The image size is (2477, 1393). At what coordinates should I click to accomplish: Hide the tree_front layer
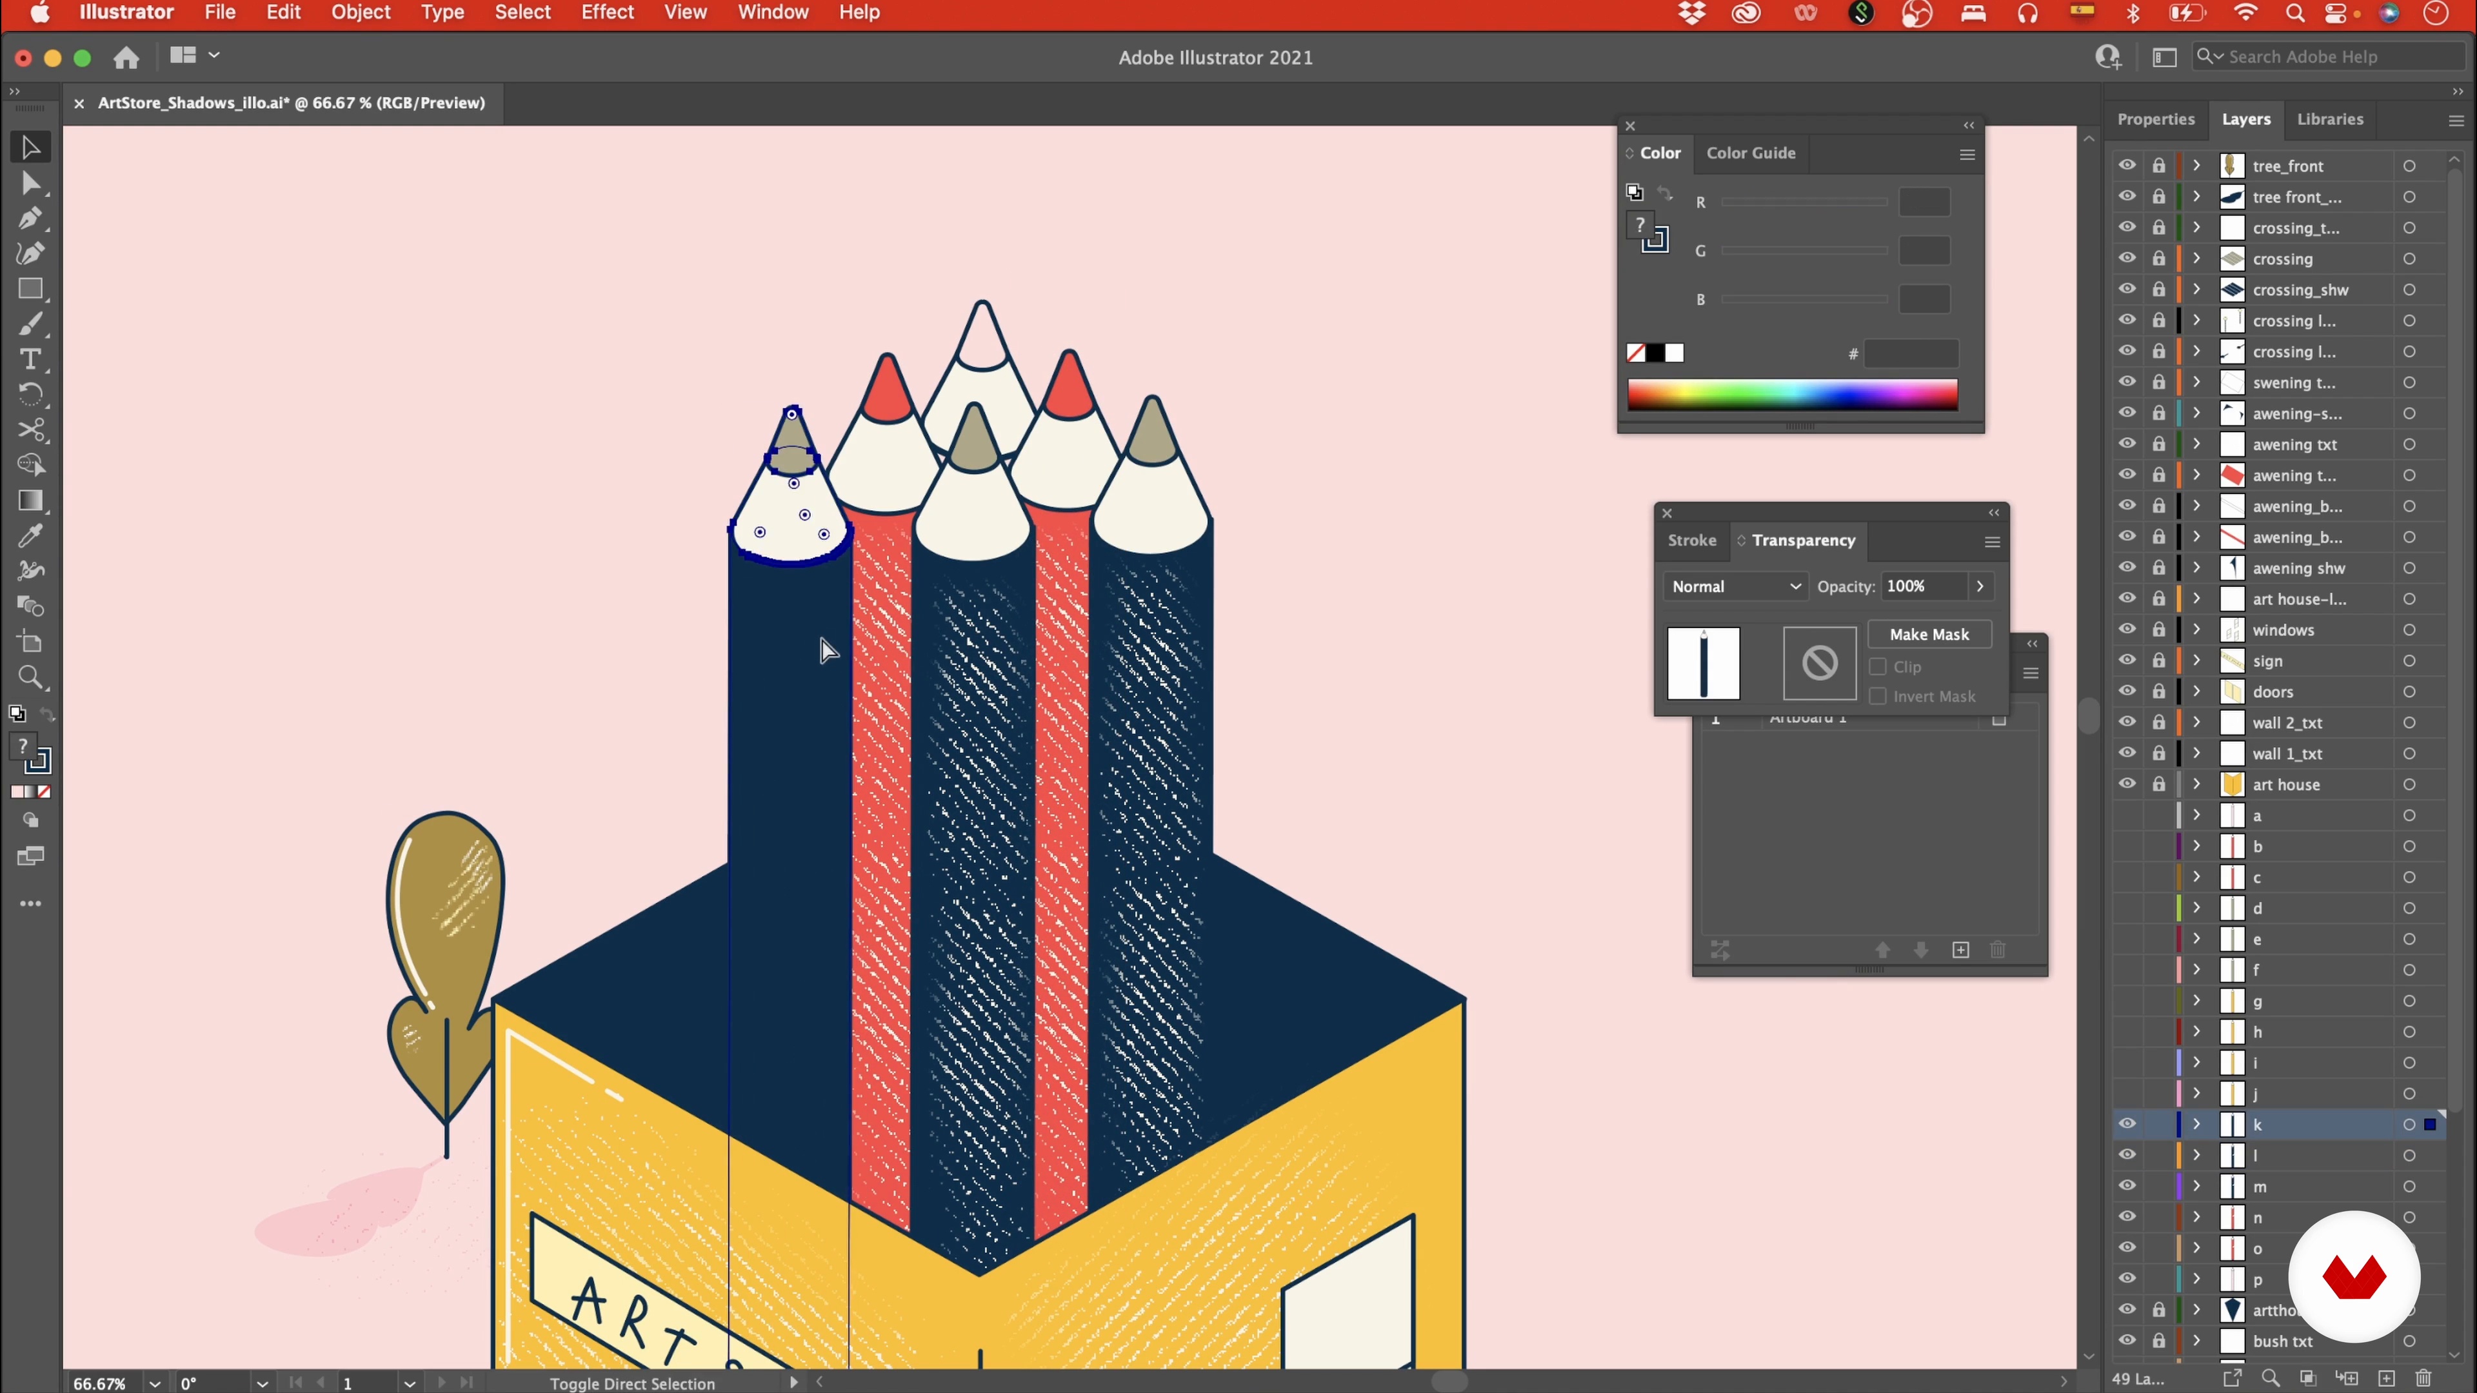[2127, 165]
